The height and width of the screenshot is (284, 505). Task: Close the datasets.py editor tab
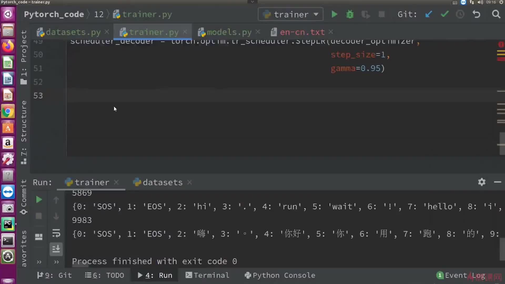click(x=107, y=32)
